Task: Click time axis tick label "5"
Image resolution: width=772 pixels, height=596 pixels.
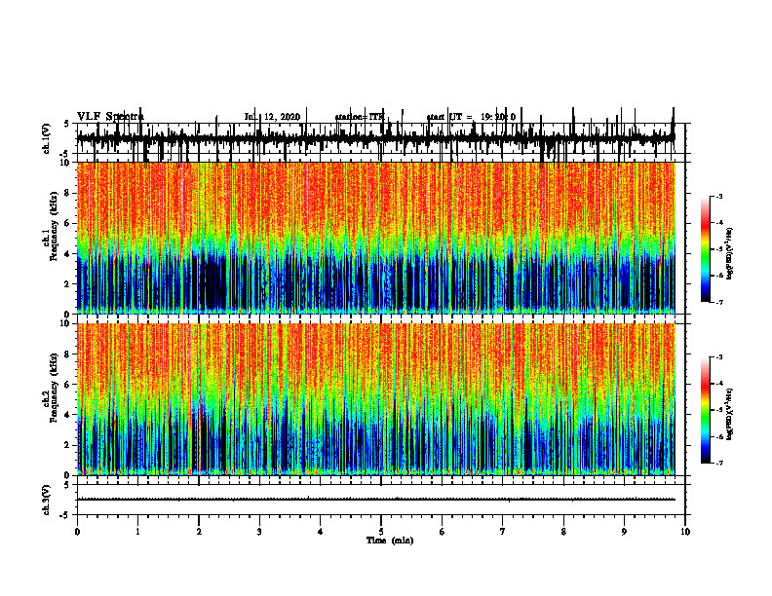Action: 381,532
